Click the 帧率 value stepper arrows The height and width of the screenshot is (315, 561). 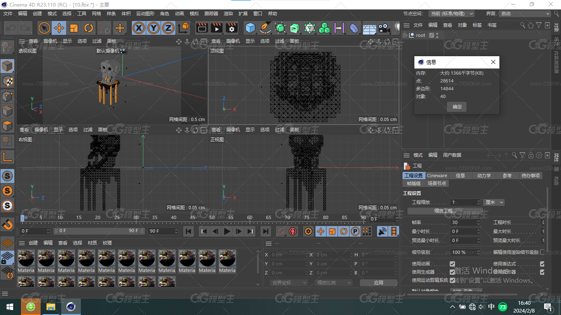[478, 222]
